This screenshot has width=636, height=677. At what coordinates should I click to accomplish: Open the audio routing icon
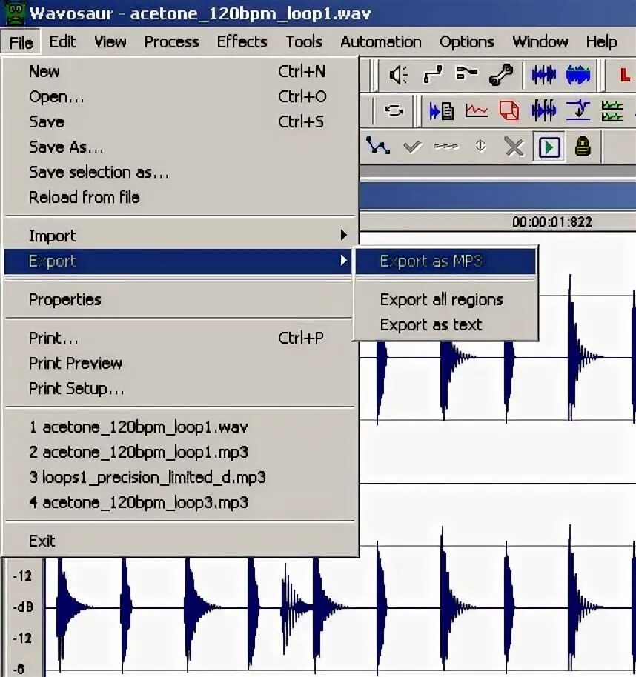432,75
